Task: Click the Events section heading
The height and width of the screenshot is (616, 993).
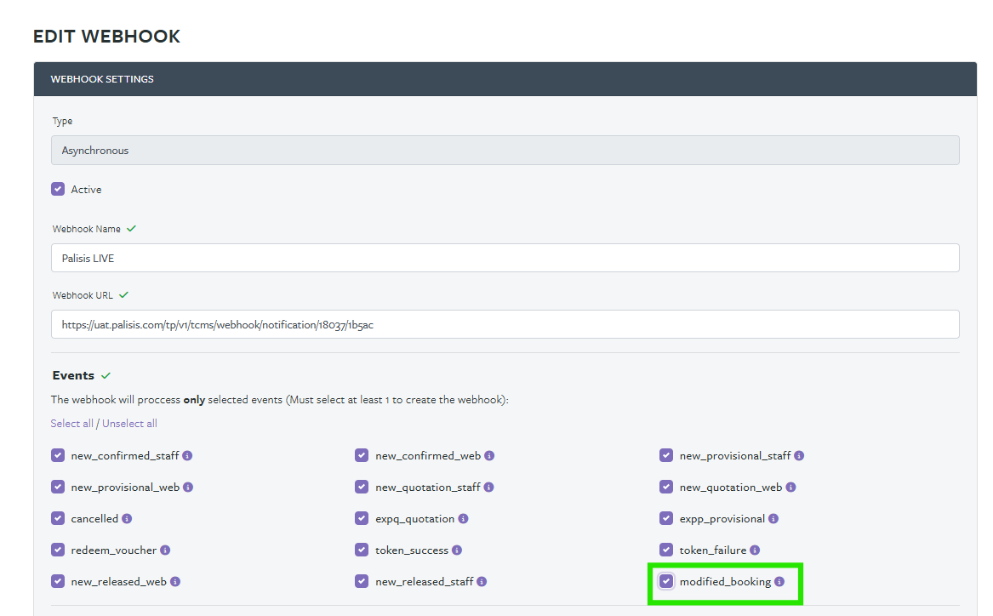Action: click(x=73, y=375)
